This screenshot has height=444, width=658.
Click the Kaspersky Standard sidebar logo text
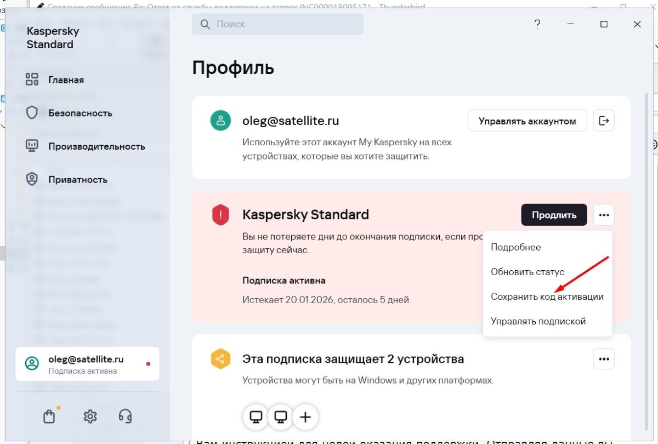[x=53, y=37]
